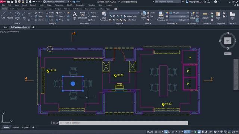The image size is (239, 134).
Task: Expand the Properties panel
Action: coord(172,23)
